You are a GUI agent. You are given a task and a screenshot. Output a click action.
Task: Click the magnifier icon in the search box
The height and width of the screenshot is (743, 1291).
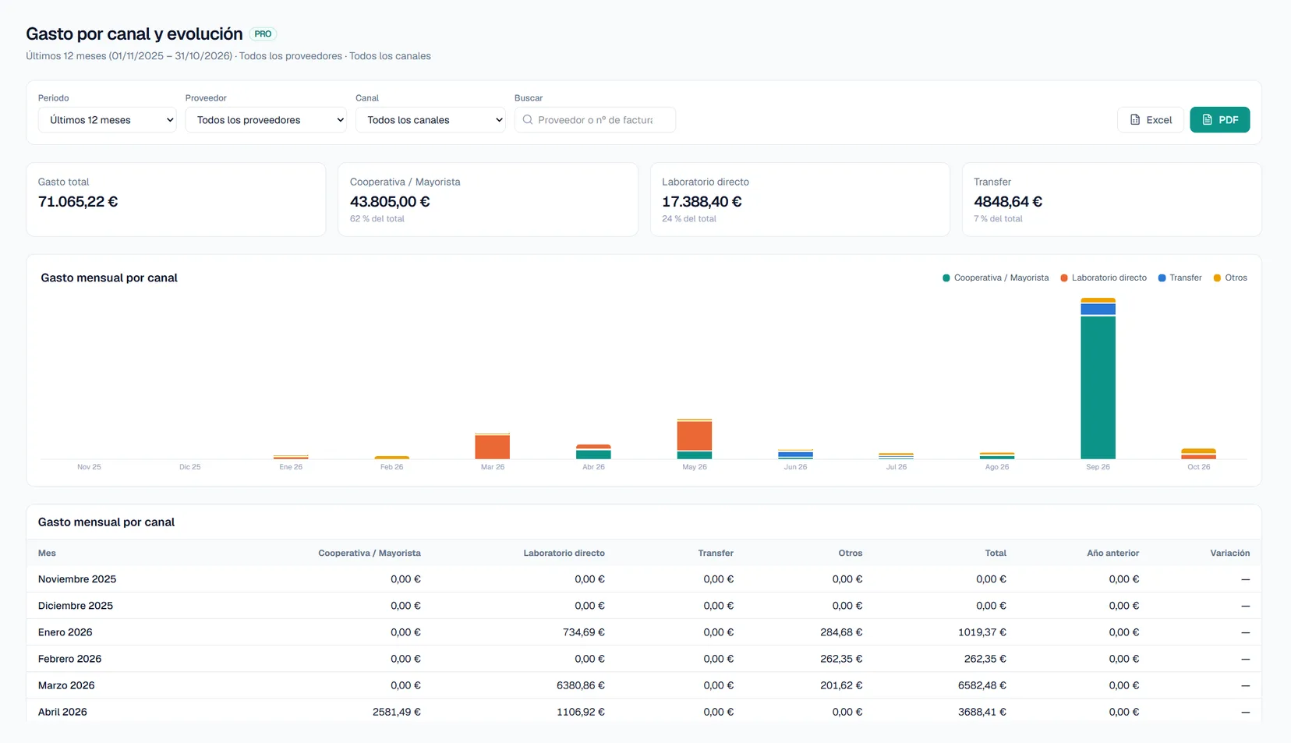point(528,120)
